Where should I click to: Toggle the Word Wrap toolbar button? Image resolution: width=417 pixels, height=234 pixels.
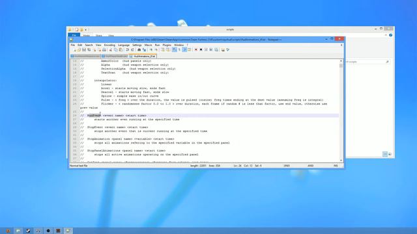point(174,50)
